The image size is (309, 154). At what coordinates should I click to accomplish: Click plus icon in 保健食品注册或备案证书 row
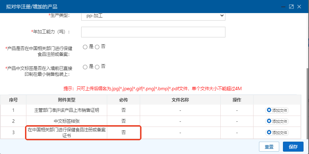(269, 132)
